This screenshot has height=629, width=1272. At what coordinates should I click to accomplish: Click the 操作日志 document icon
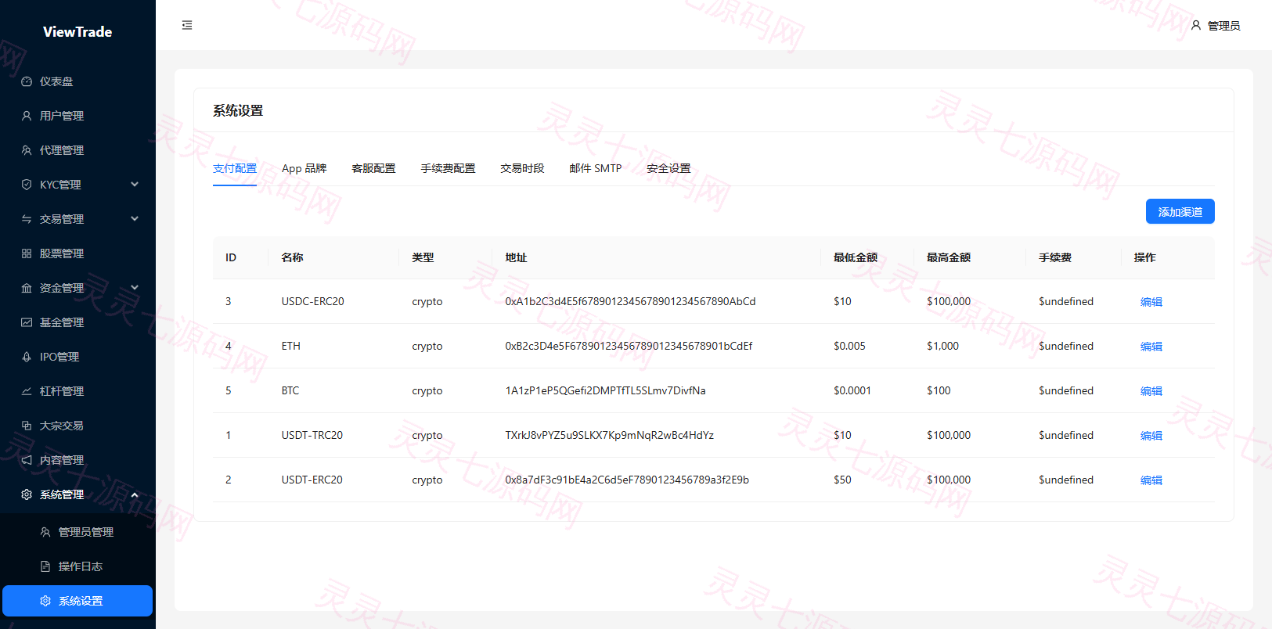pos(45,566)
